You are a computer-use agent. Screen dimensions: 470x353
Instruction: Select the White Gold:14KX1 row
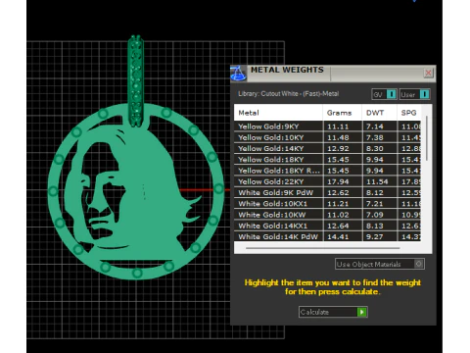tap(327, 226)
